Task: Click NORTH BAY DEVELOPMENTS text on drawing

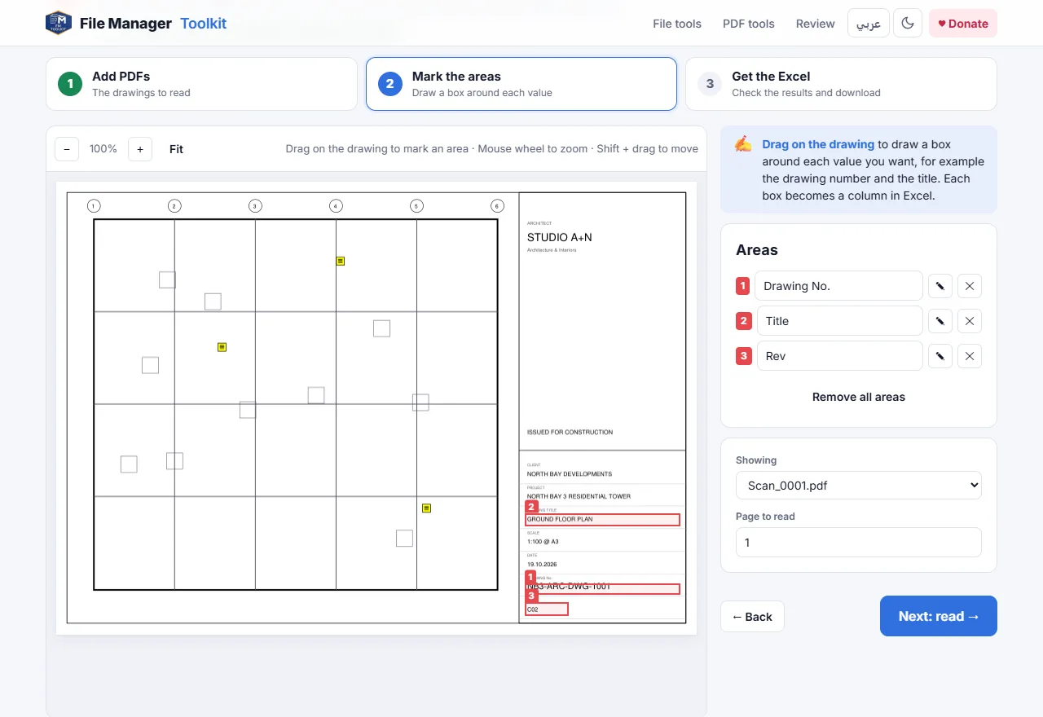Action: click(570, 473)
